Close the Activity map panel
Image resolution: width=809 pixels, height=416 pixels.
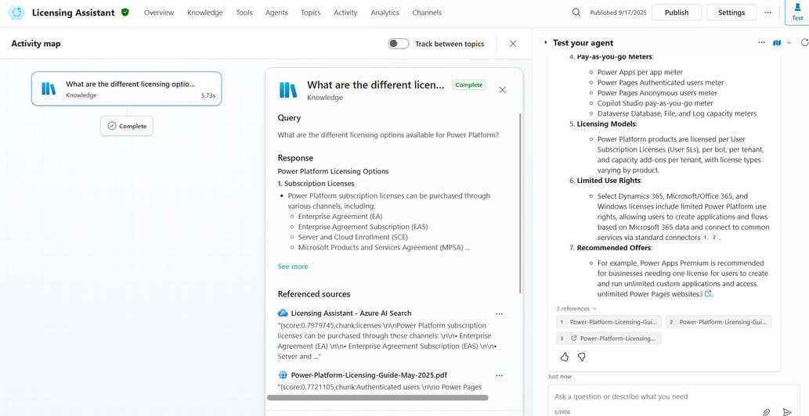click(513, 44)
